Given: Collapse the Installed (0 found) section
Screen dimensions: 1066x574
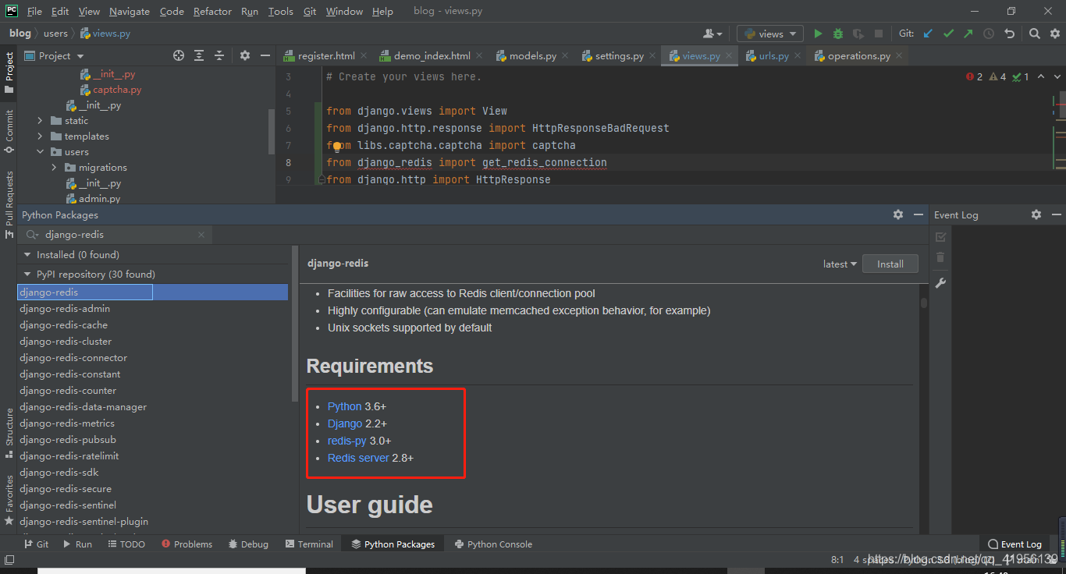Looking at the screenshot, I should pyautogui.click(x=27, y=255).
